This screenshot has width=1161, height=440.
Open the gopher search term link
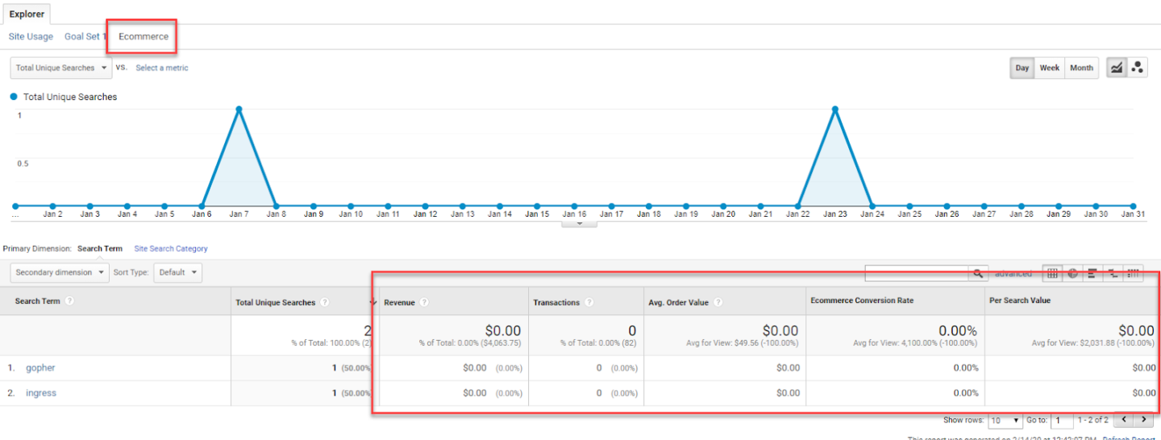coord(40,367)
